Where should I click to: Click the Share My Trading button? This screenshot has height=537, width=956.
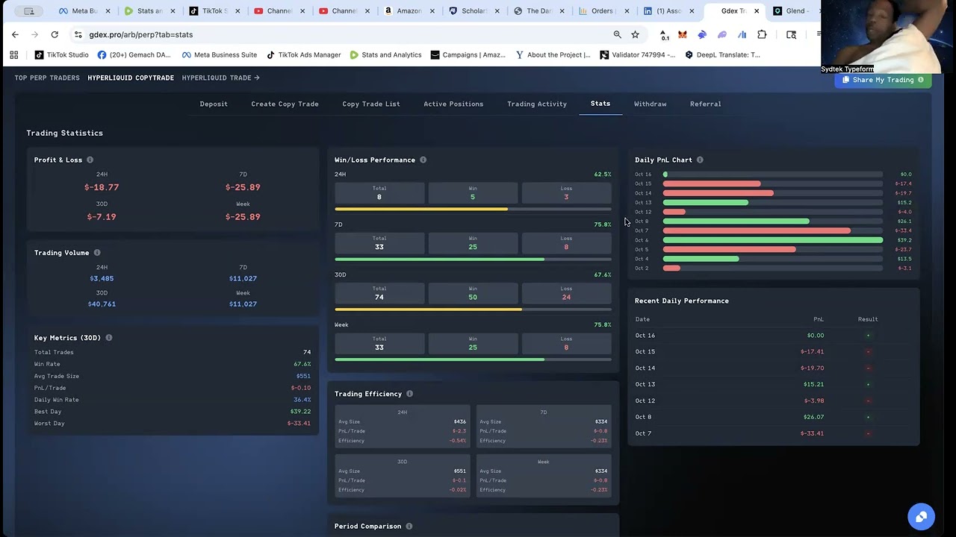[883, 80]
